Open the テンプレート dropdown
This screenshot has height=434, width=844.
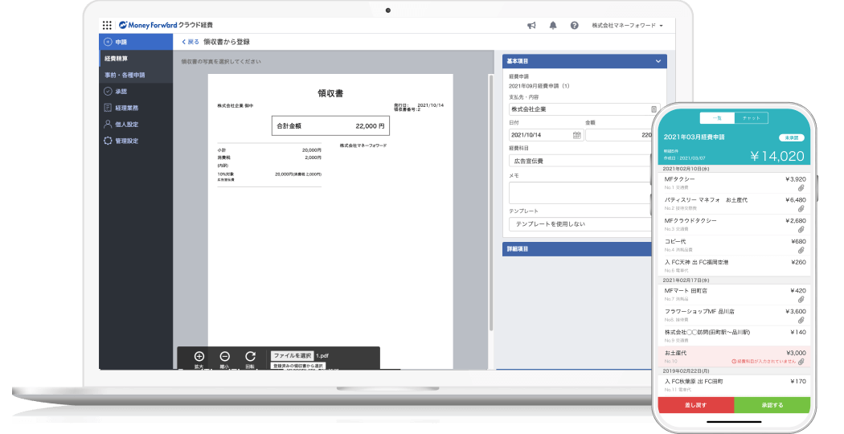[x=580, y=224]
